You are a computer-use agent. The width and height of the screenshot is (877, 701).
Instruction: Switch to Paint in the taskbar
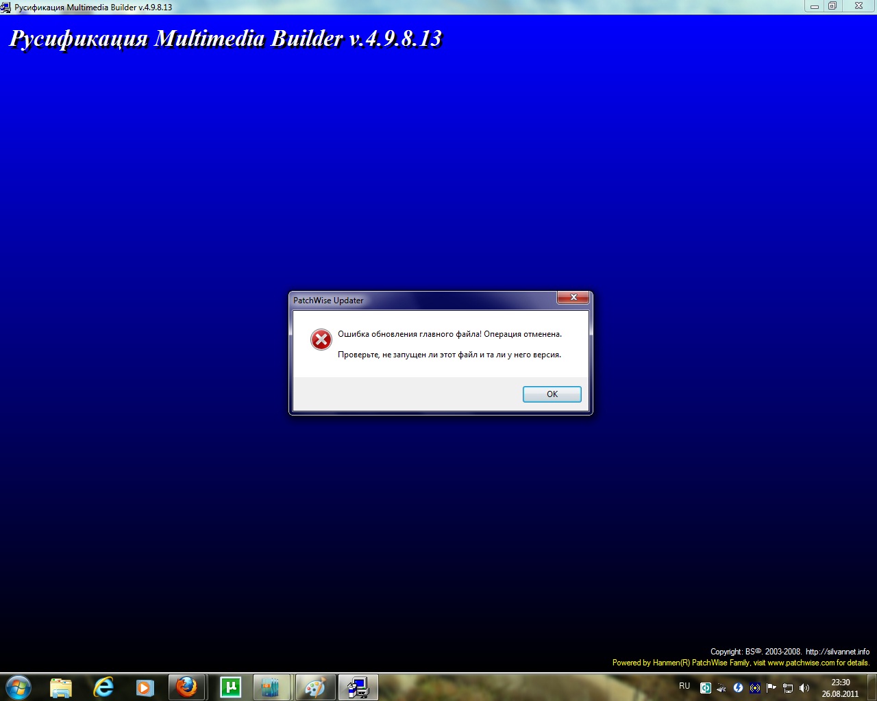pos(315,687)
